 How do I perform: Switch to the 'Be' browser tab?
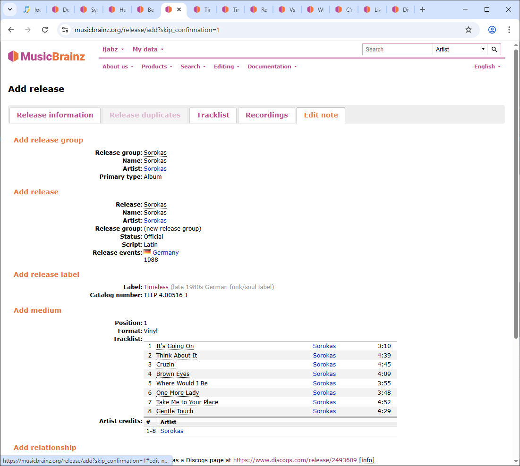click(146, 9)
